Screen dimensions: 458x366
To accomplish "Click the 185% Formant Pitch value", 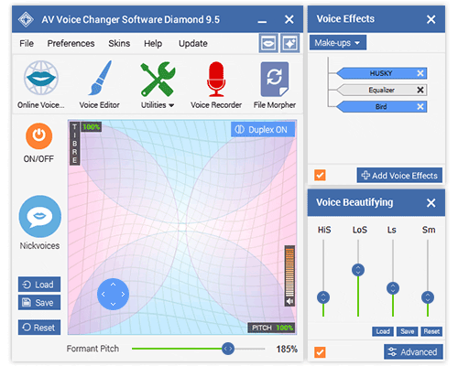I will tap(287, 349).
